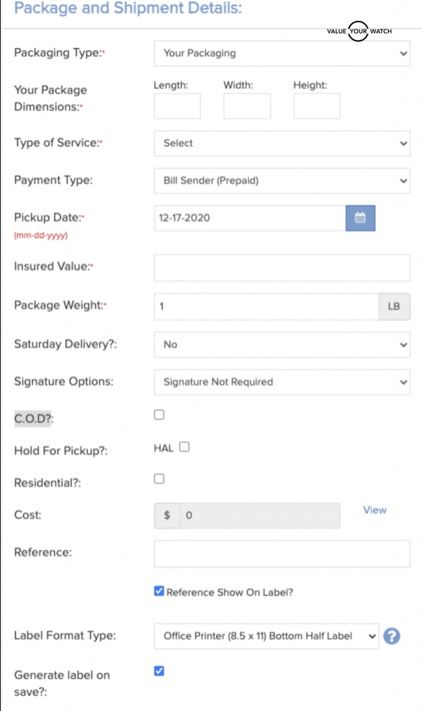Open the Packaging Type dropdown
422x711 pixels.
pyautogui.click(x=282, y=53)
